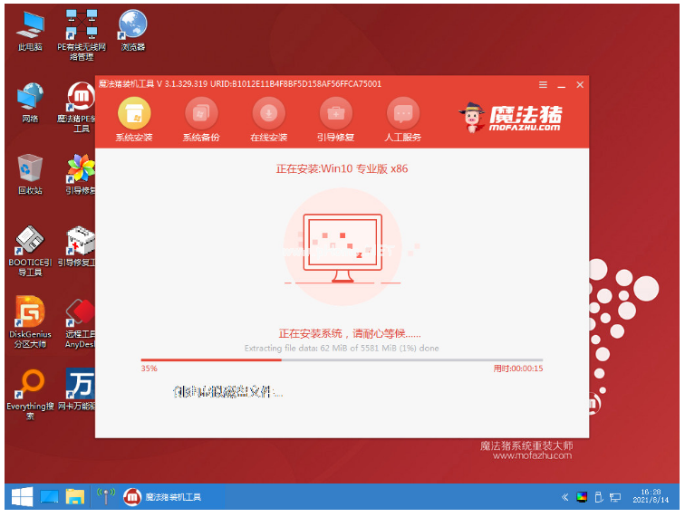The height and width of the screenshot is (517, 685).
Task: Open 引导修复 in the top toolbar
Action: point(335,114)
